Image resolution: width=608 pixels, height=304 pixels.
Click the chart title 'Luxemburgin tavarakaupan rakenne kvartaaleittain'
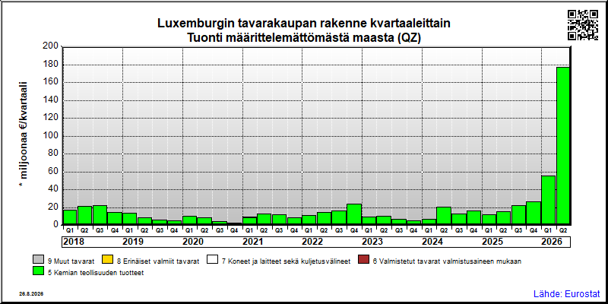[x=304, y=24]
